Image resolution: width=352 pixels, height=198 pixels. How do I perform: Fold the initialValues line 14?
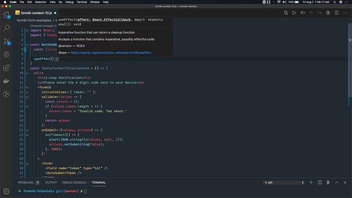[x=27, y=92]
